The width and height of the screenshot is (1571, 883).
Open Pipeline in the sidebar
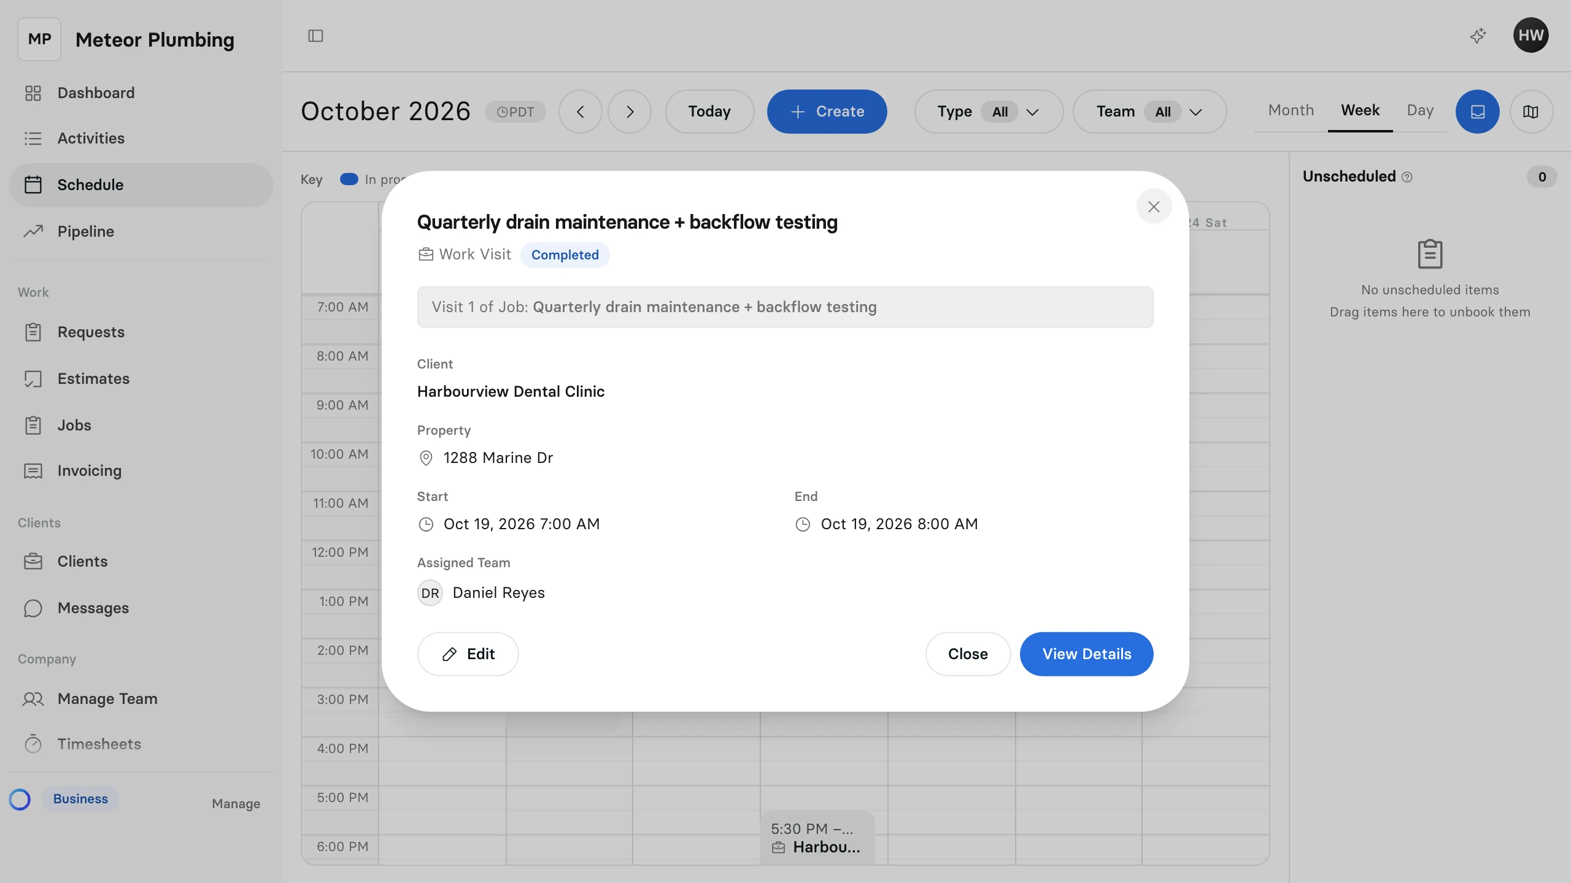[141, 231]
